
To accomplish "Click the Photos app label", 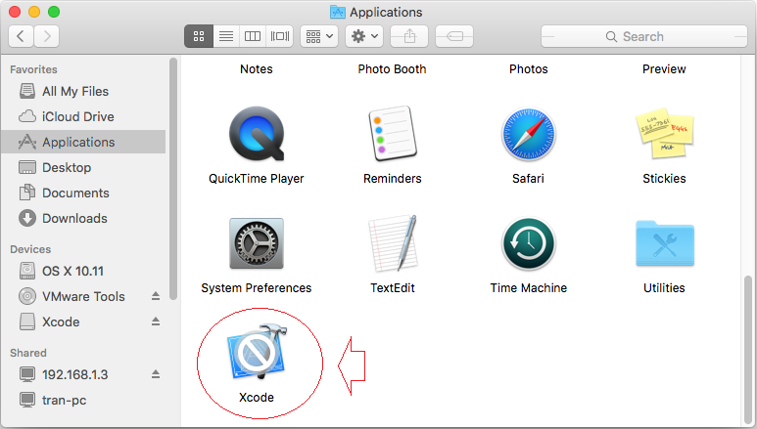I will click(x=528, y=69).
